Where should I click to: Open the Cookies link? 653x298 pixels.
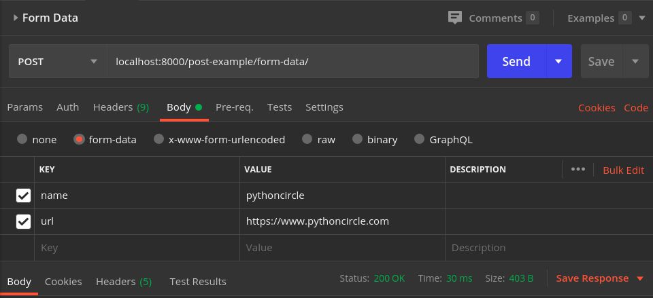597,108
